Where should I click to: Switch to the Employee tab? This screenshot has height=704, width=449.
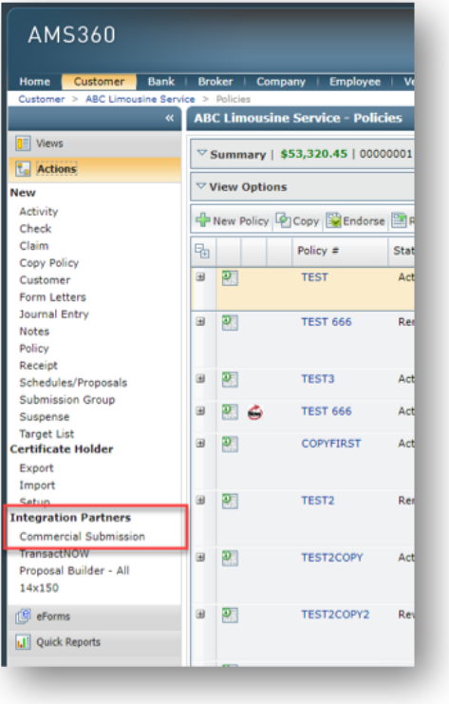click(x=355, y=82)
